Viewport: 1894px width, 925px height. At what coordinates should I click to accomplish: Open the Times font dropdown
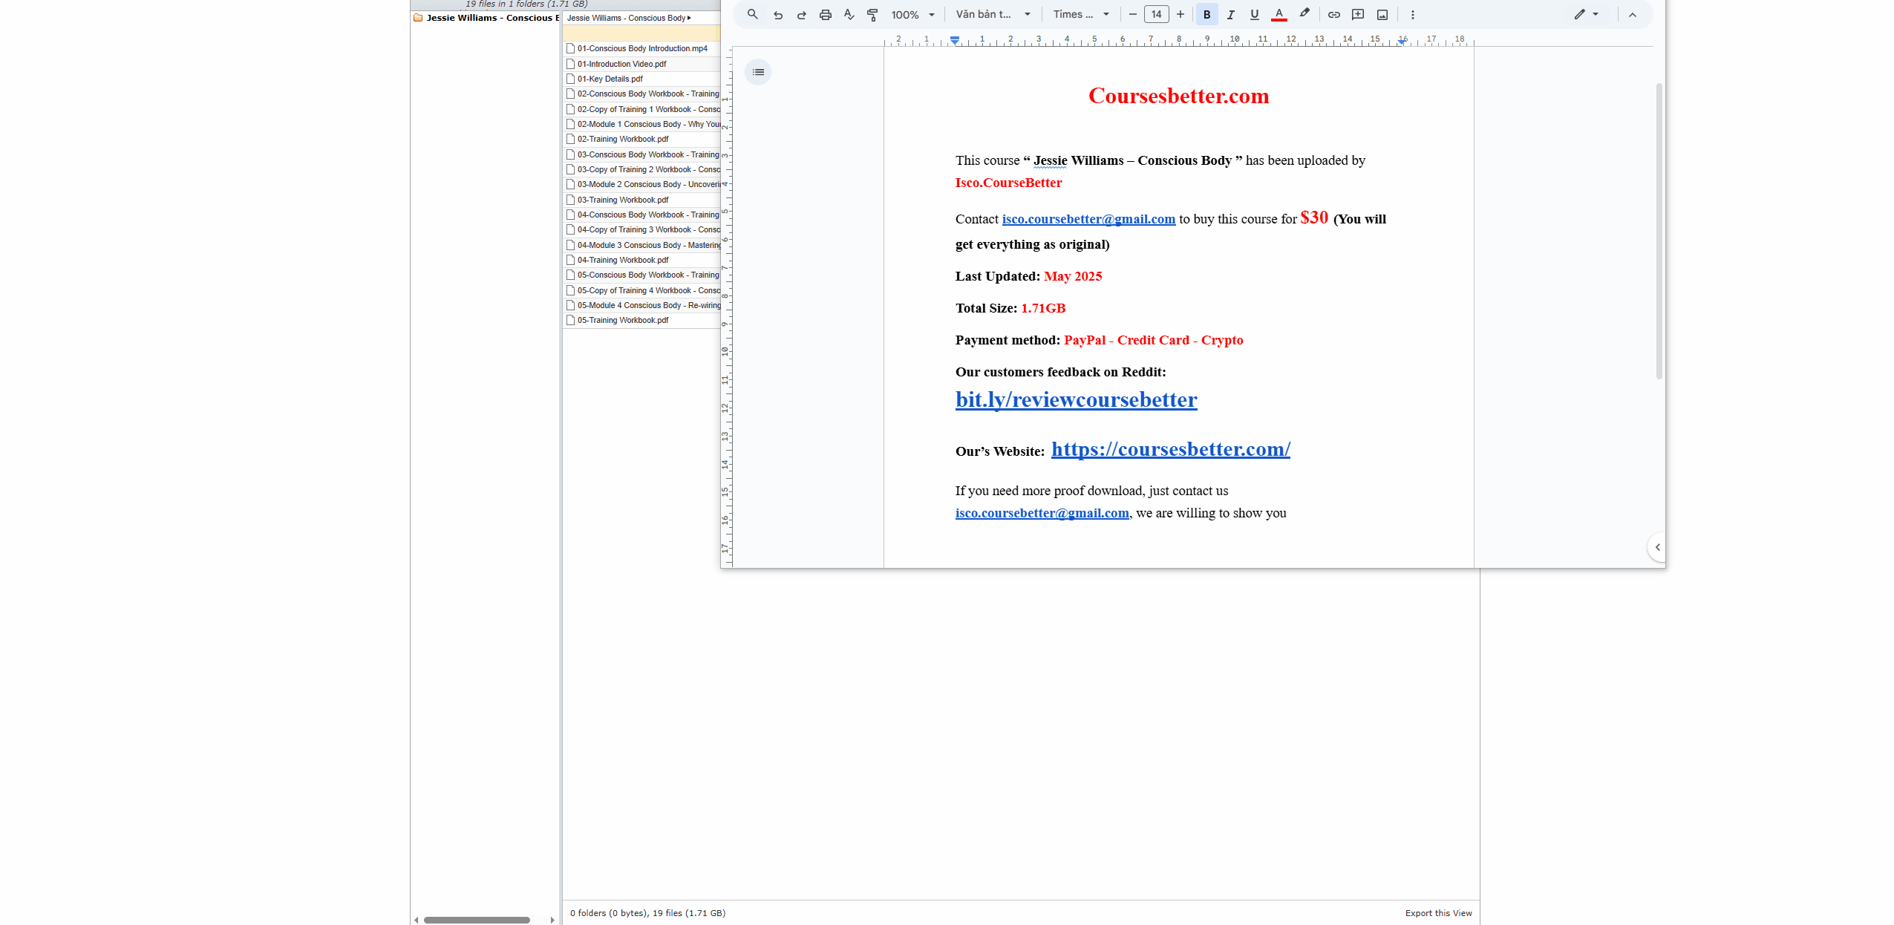[1081, 14]
